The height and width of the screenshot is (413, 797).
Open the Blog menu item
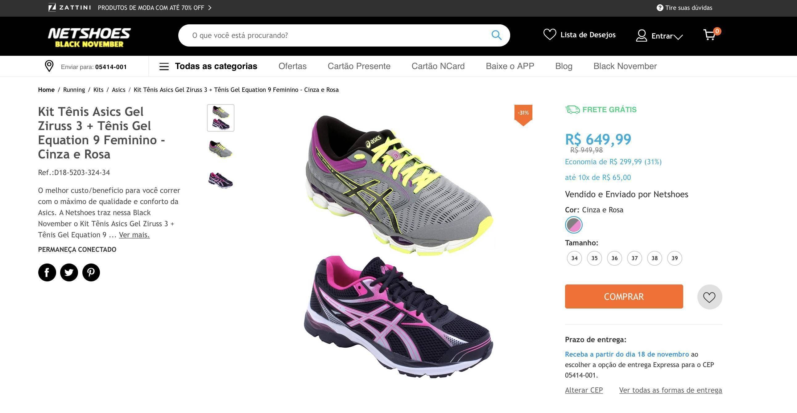point(564,66)
